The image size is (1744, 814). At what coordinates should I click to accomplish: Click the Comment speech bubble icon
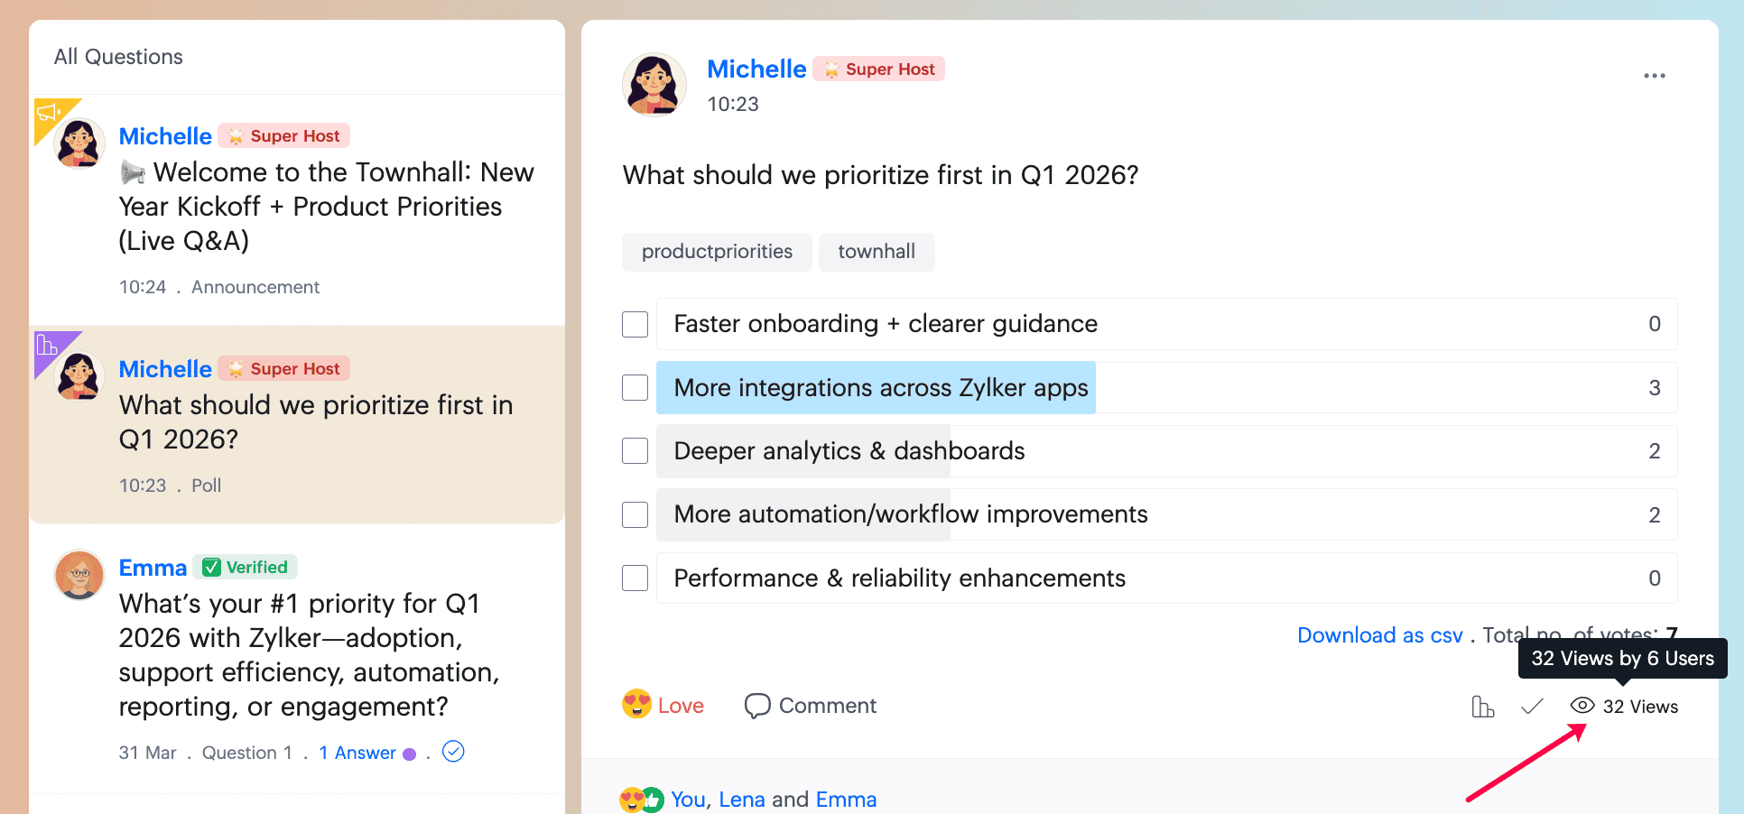pyautogui.click(x=756, y=706)
